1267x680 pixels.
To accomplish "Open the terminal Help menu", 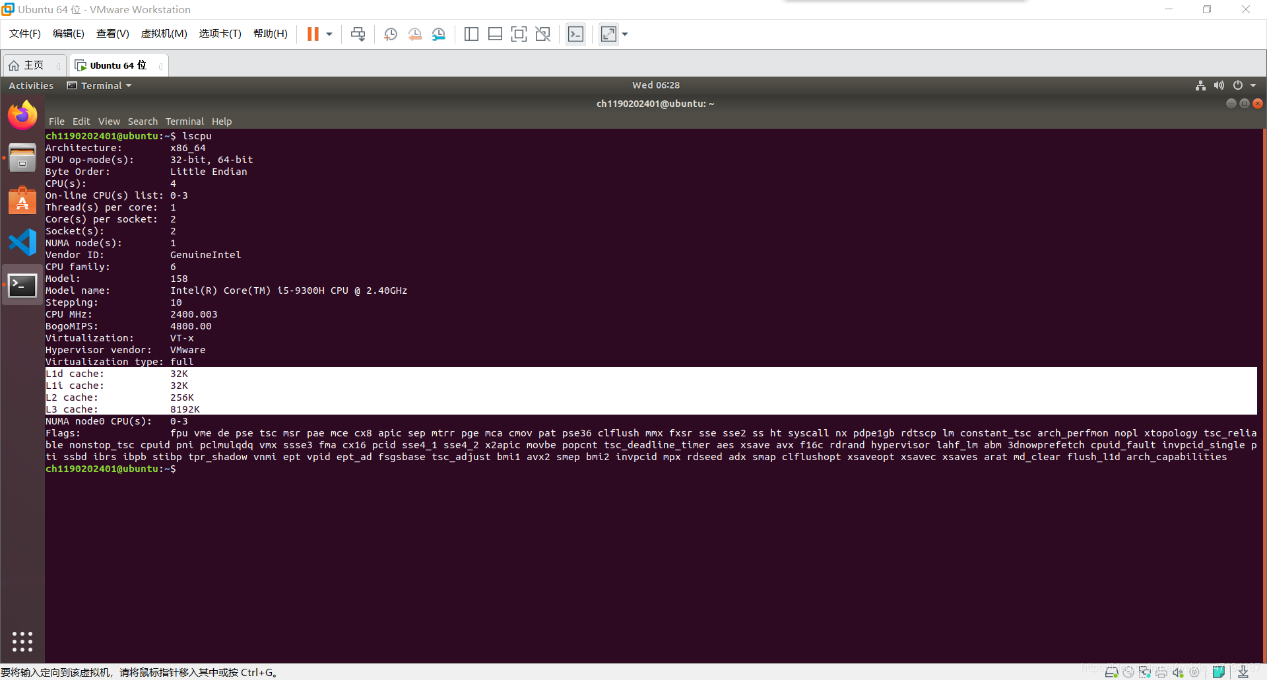I will (222, 121).
